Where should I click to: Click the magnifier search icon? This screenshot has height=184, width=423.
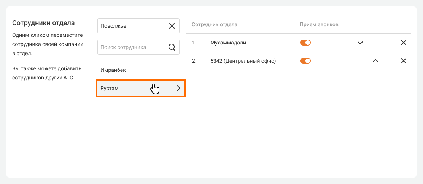click(172, 48)
